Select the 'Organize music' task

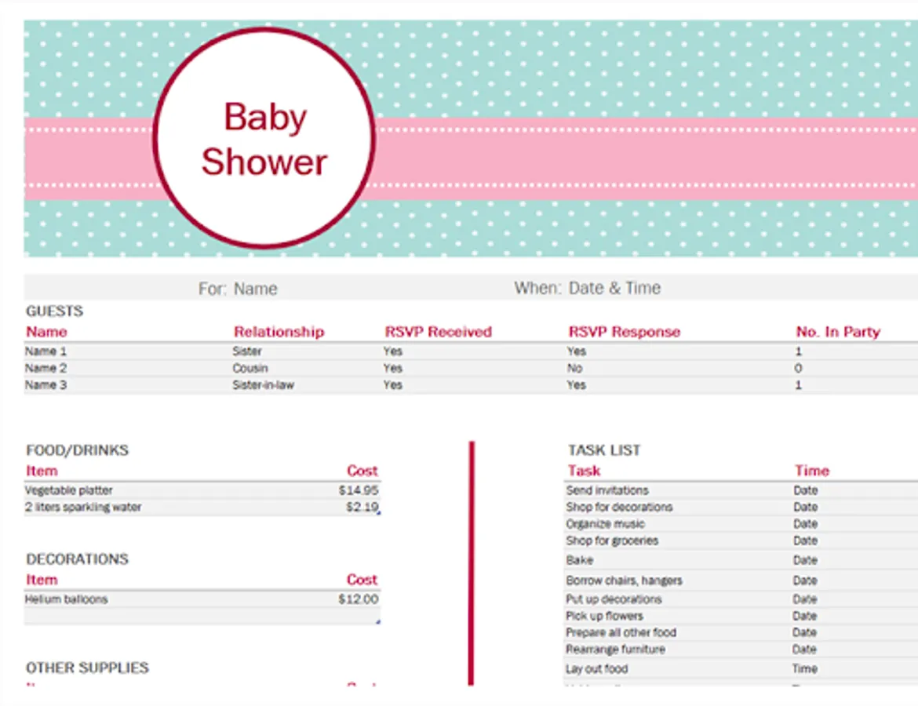[606, 524]
